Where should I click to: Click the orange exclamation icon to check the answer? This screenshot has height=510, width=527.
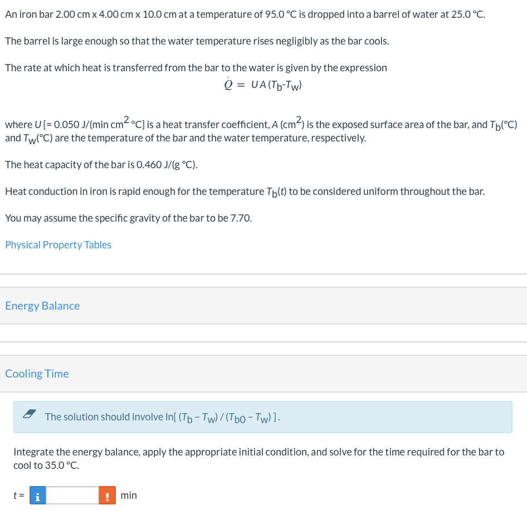point(107,495)
